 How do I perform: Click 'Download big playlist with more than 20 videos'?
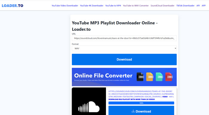pyautogui.click(x=132, y=99)
